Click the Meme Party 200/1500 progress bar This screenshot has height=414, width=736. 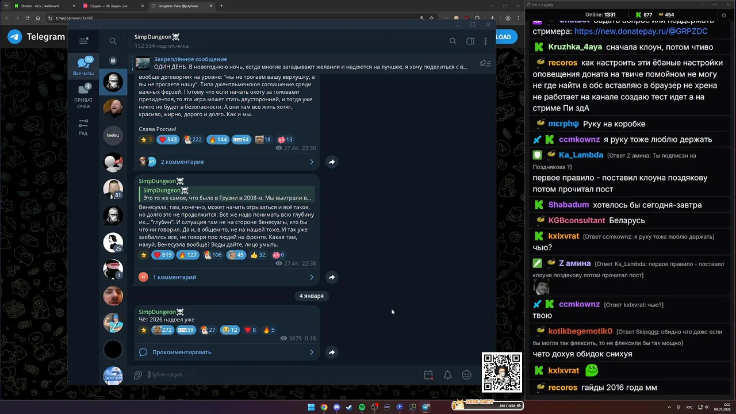click(488, 405)
